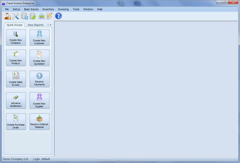This screenshot has height=163, width=240.
Task: Open the Inventory menu
Action: coord(48,9)
